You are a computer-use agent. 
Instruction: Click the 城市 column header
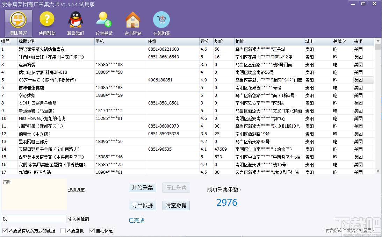[318, 41]
